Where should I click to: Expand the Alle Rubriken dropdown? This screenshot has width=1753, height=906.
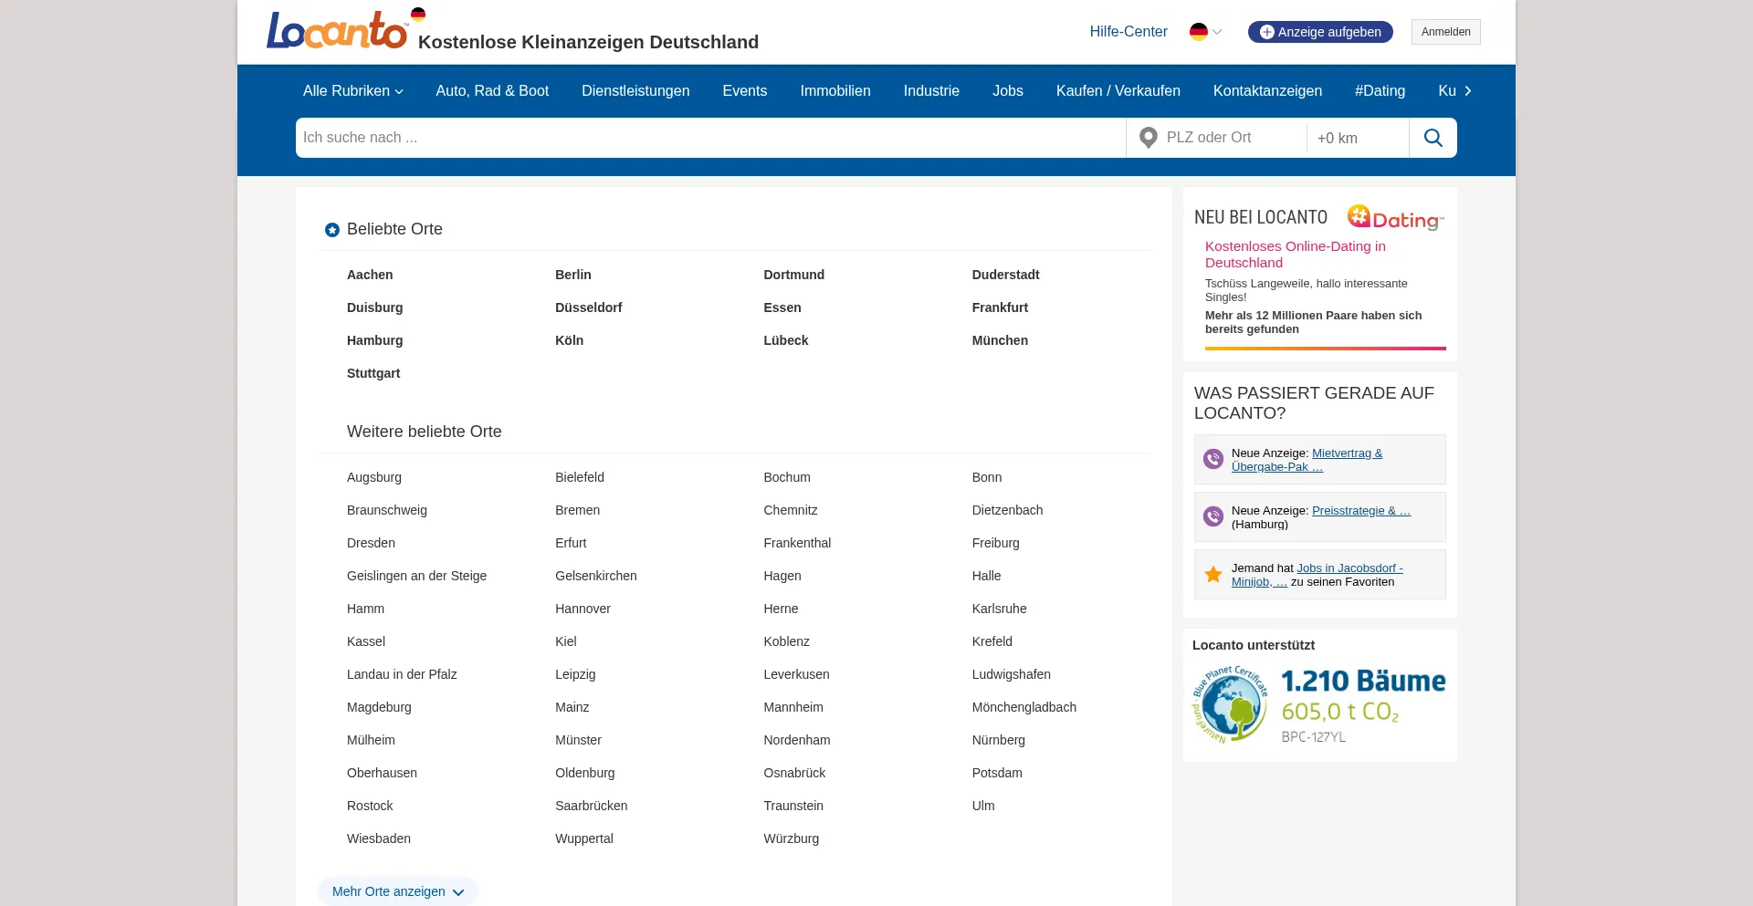pyautogui.click(x=352, y=91)
